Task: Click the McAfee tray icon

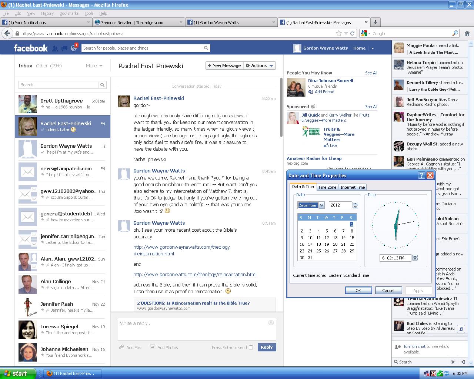Action: pos(433,373)
